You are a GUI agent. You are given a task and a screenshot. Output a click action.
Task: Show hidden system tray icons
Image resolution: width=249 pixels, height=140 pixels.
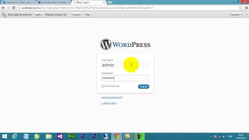point(211,136)
